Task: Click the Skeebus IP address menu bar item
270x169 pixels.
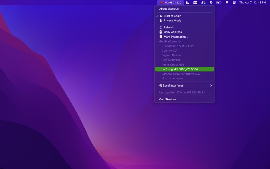Action: coord(170,3)
